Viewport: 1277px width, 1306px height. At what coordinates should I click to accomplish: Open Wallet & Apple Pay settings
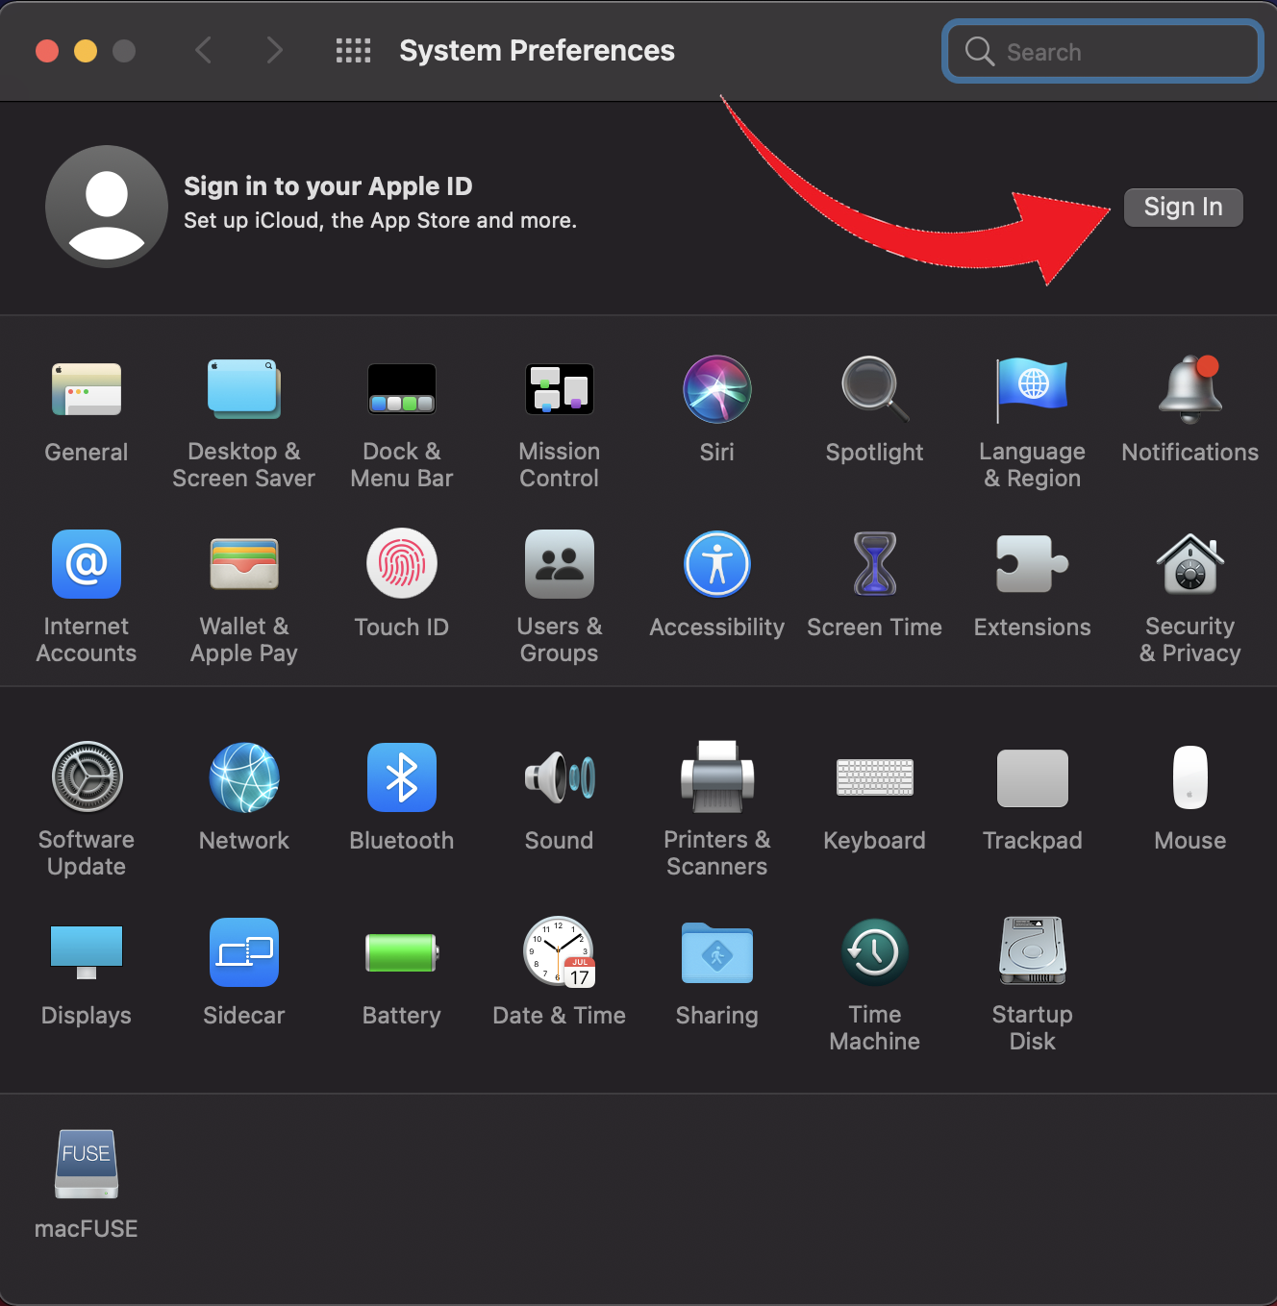pyautogui.click(x=244, y=565)
